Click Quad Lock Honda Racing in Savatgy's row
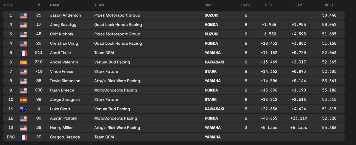 point(118,25)
